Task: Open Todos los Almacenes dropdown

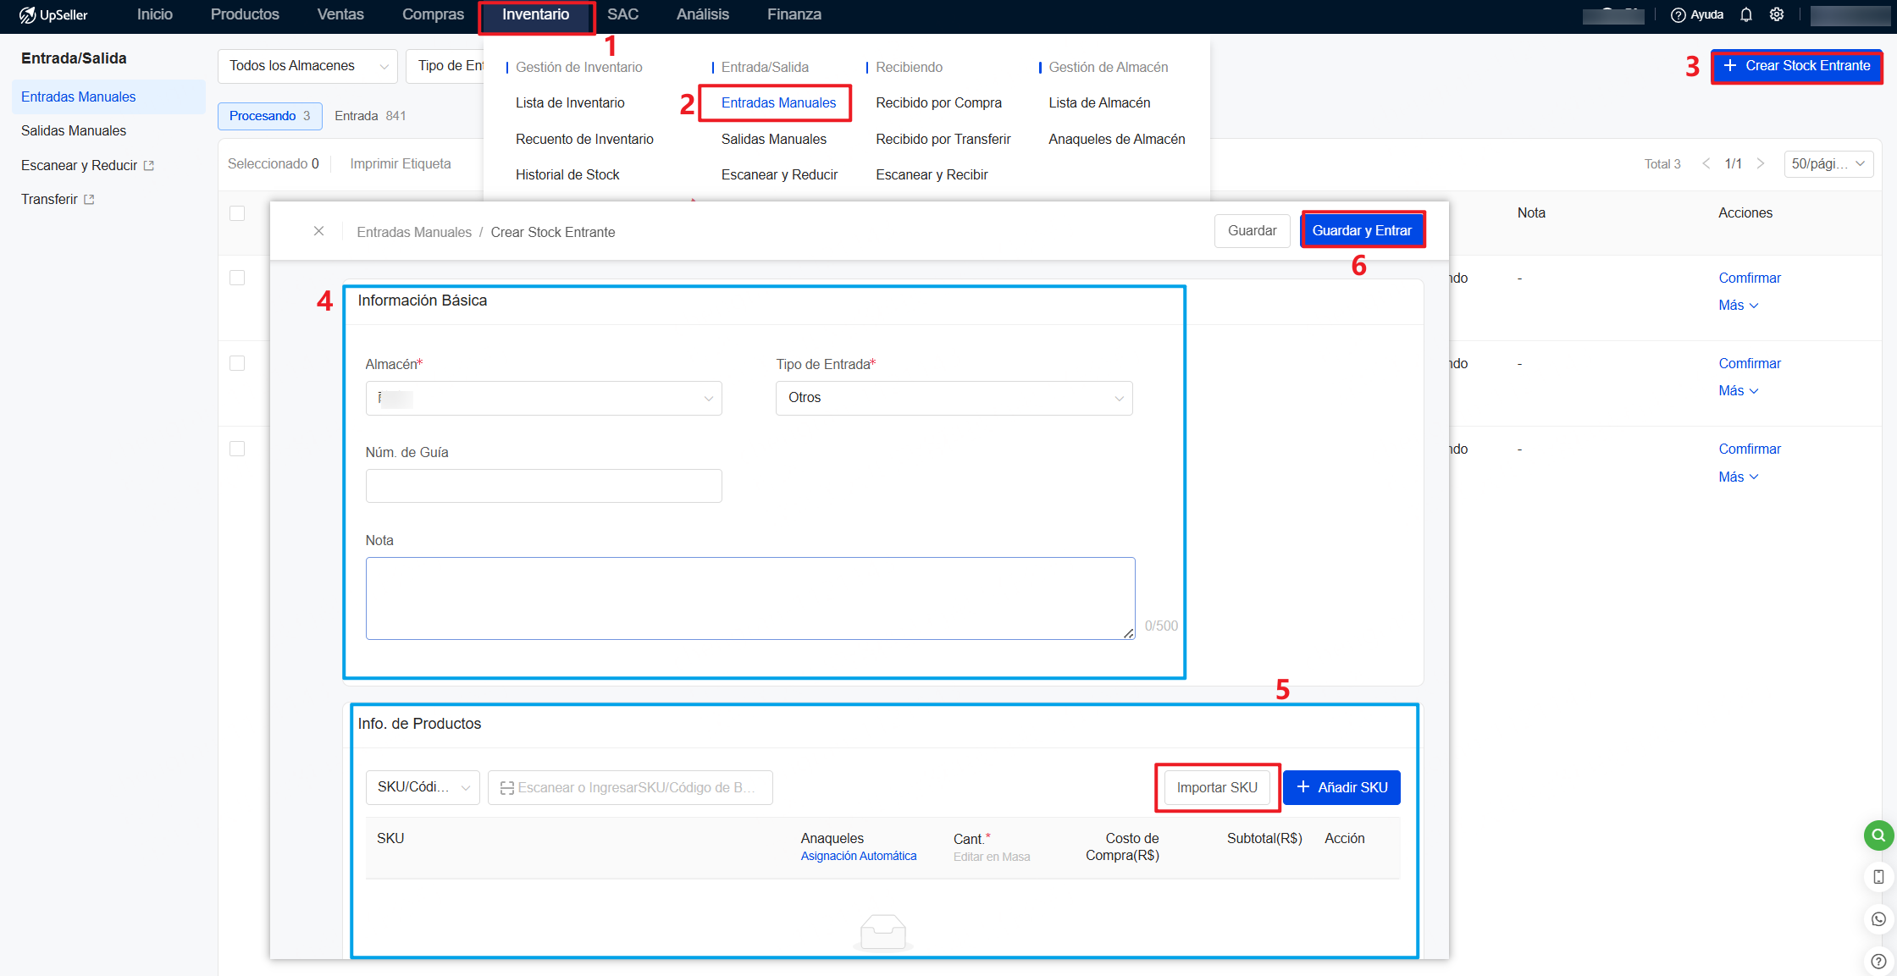Action: coord(307,66)
